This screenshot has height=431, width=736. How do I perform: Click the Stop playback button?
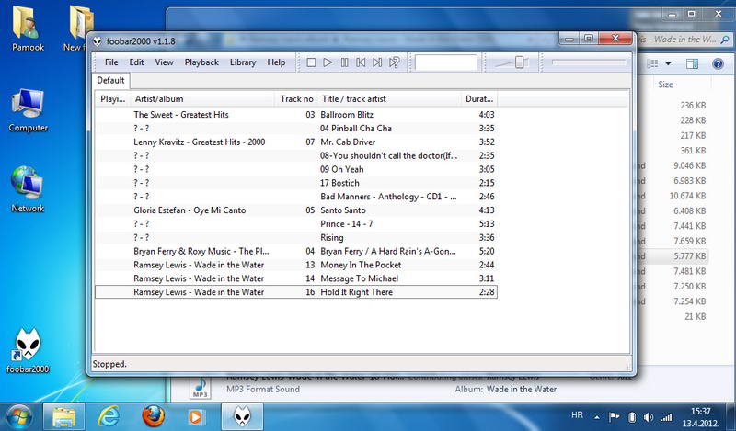(x=311, y=62)
